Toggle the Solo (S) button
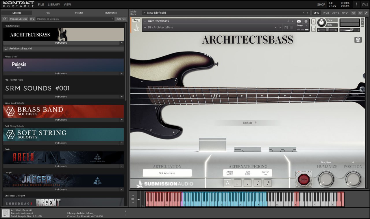The height and width of the screenshot is (219, 370). (314, 22)
